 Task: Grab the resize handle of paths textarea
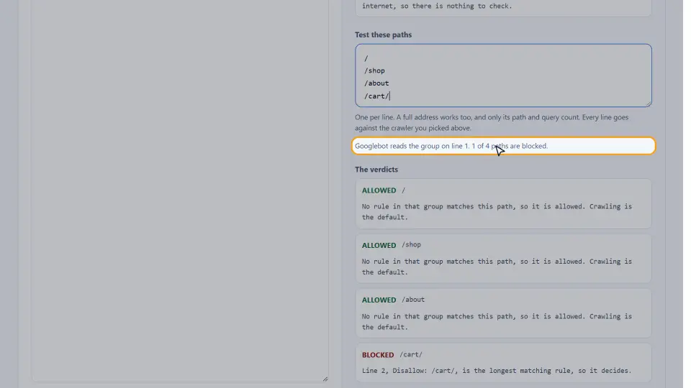tap(649, 103)
